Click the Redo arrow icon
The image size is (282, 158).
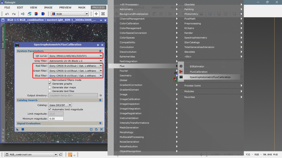pyautogui.click(x=14, y=14)
